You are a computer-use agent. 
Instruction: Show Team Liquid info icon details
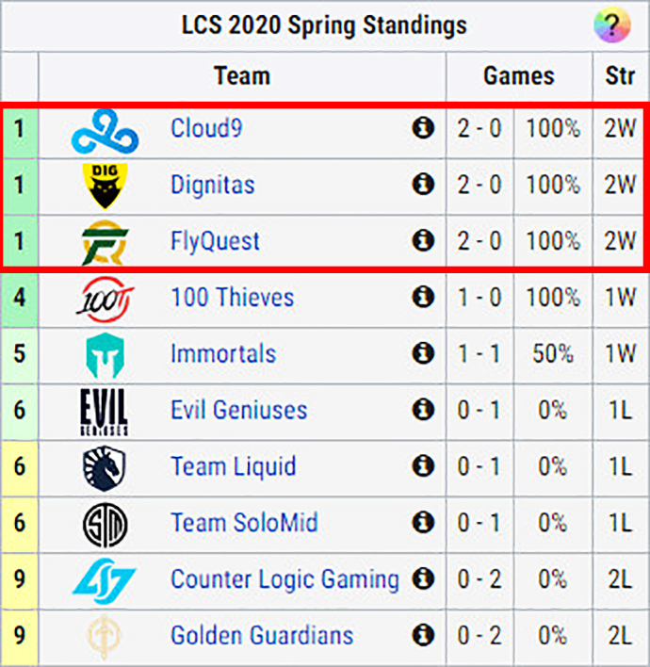(x=423, y=466)
